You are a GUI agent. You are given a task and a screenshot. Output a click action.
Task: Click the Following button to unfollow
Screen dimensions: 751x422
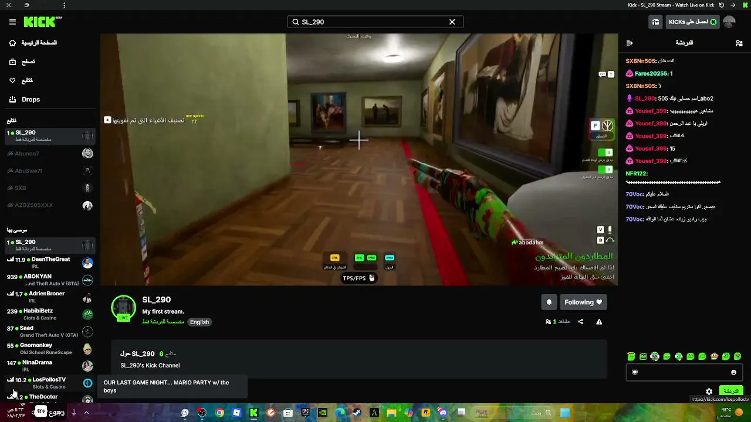tap(583, 302)
